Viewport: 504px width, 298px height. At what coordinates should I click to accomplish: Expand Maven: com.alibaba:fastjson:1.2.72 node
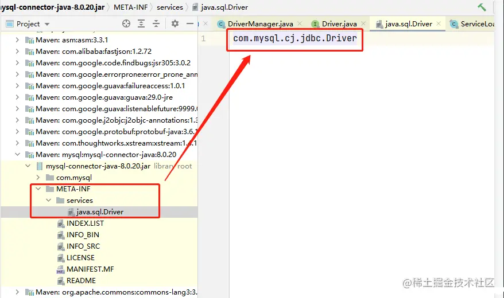[x=17, y=52]
